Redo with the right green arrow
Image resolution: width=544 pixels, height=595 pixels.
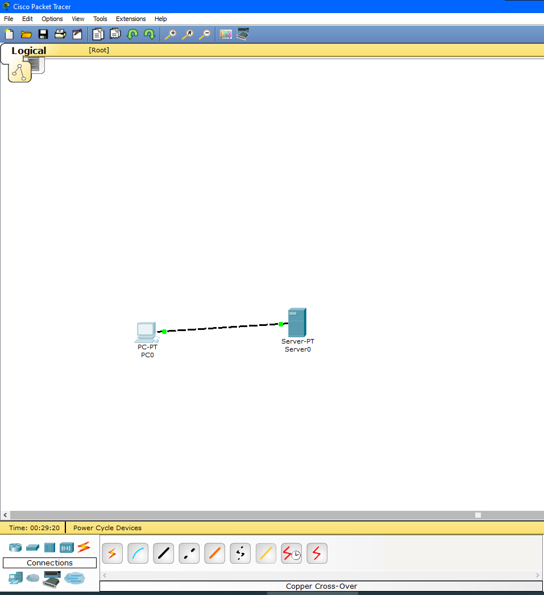(150, 35)
